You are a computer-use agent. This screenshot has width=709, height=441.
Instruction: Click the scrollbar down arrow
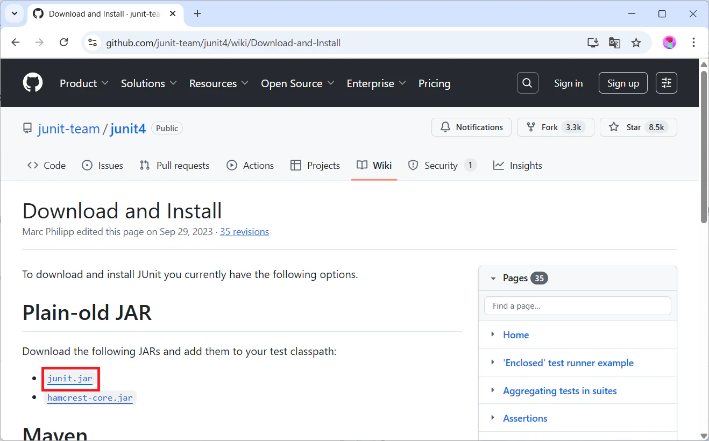point(704,436)
